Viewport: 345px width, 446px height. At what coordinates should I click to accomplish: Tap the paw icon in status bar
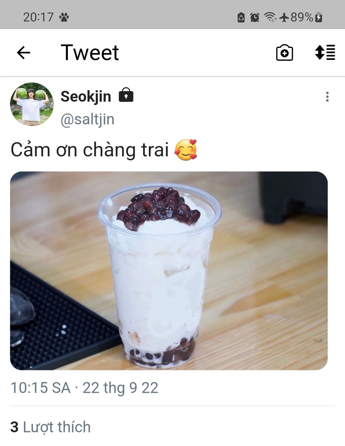pos(64,17)
